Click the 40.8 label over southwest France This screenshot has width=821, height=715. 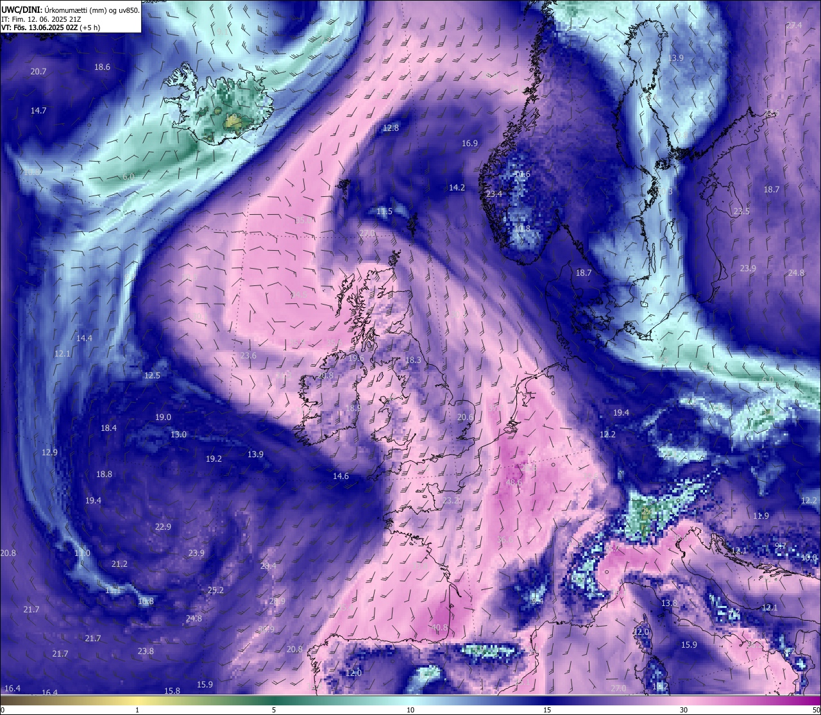click(439, 627)
